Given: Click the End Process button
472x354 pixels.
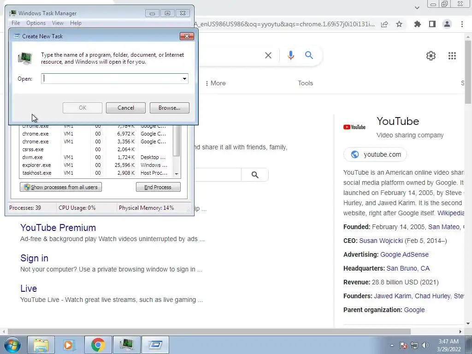Looking at the screenshot, I should point(158,187).
